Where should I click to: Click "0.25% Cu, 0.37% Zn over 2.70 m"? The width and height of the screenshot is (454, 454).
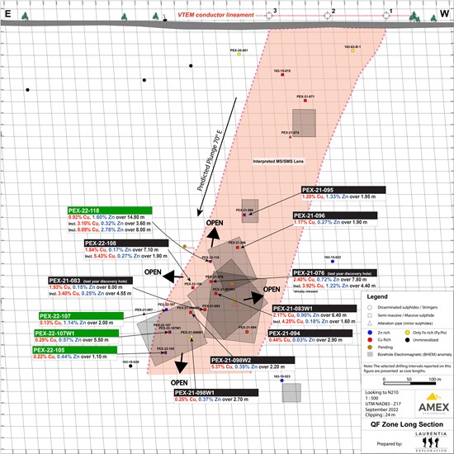[x=211, y=400]
